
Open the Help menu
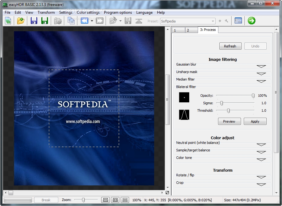(161, 12)
